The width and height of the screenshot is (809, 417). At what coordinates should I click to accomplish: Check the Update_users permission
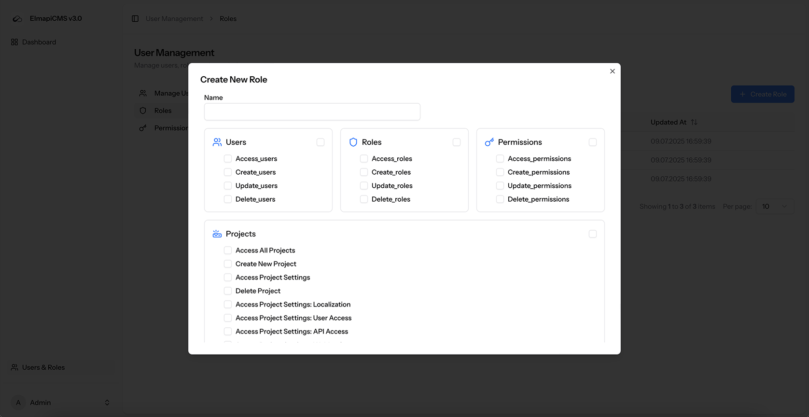pos(228,186)
